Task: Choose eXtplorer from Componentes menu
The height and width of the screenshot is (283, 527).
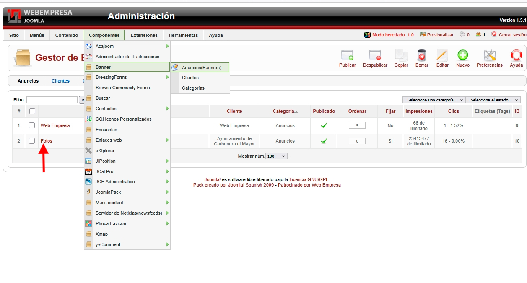Action: (105, 151)
